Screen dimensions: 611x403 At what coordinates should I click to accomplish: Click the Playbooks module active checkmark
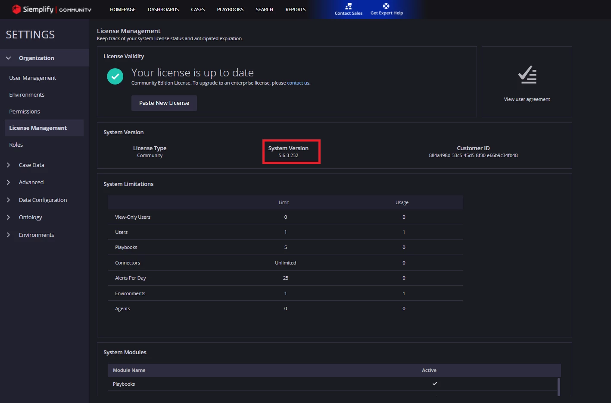pos(435,384)
